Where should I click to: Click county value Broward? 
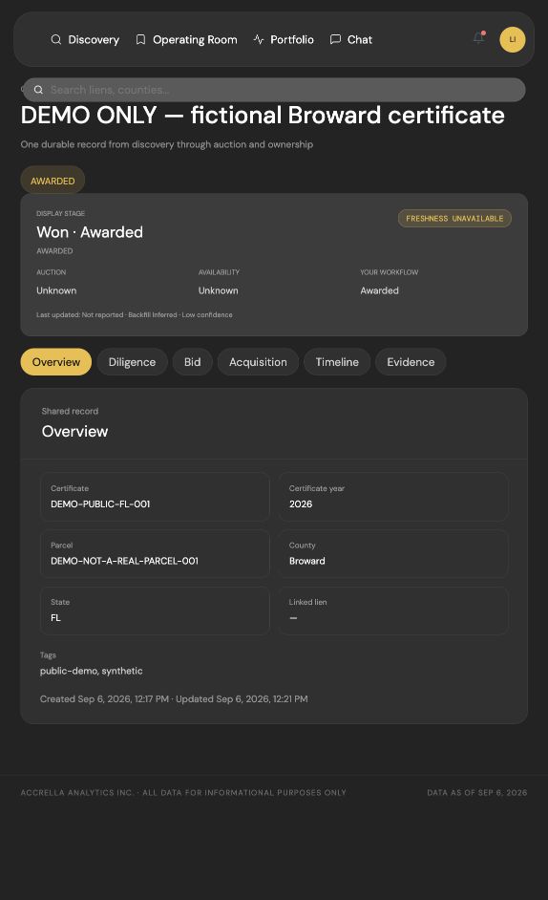tap(307, 561)
